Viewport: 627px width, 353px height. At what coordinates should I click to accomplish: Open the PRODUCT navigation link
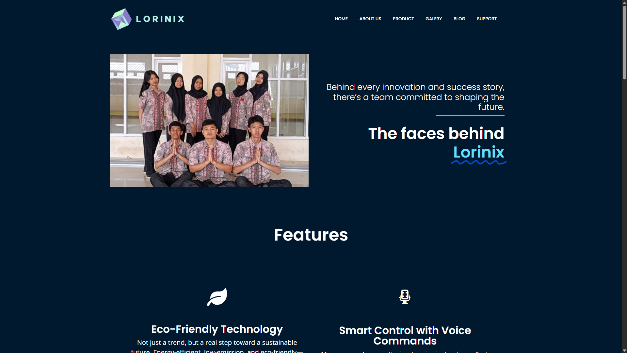click(403, 19)
